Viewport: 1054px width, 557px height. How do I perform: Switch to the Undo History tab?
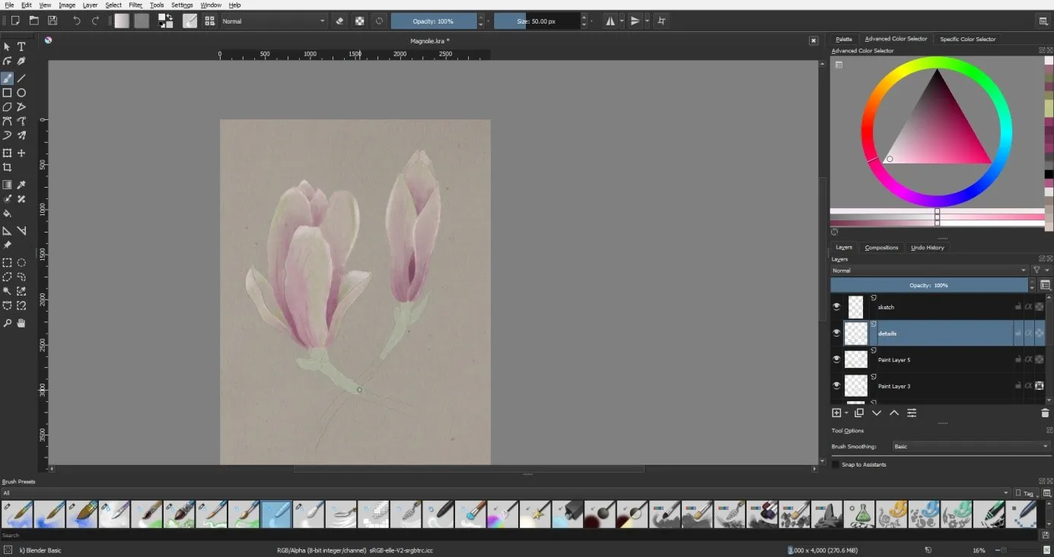[927, 248]
